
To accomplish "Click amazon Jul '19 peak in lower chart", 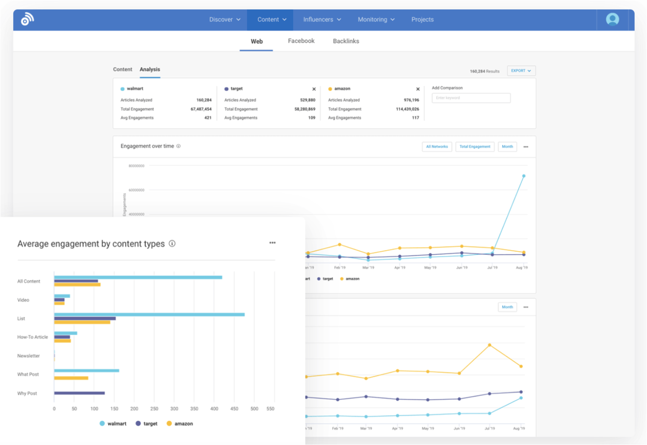I will (490, 345).
